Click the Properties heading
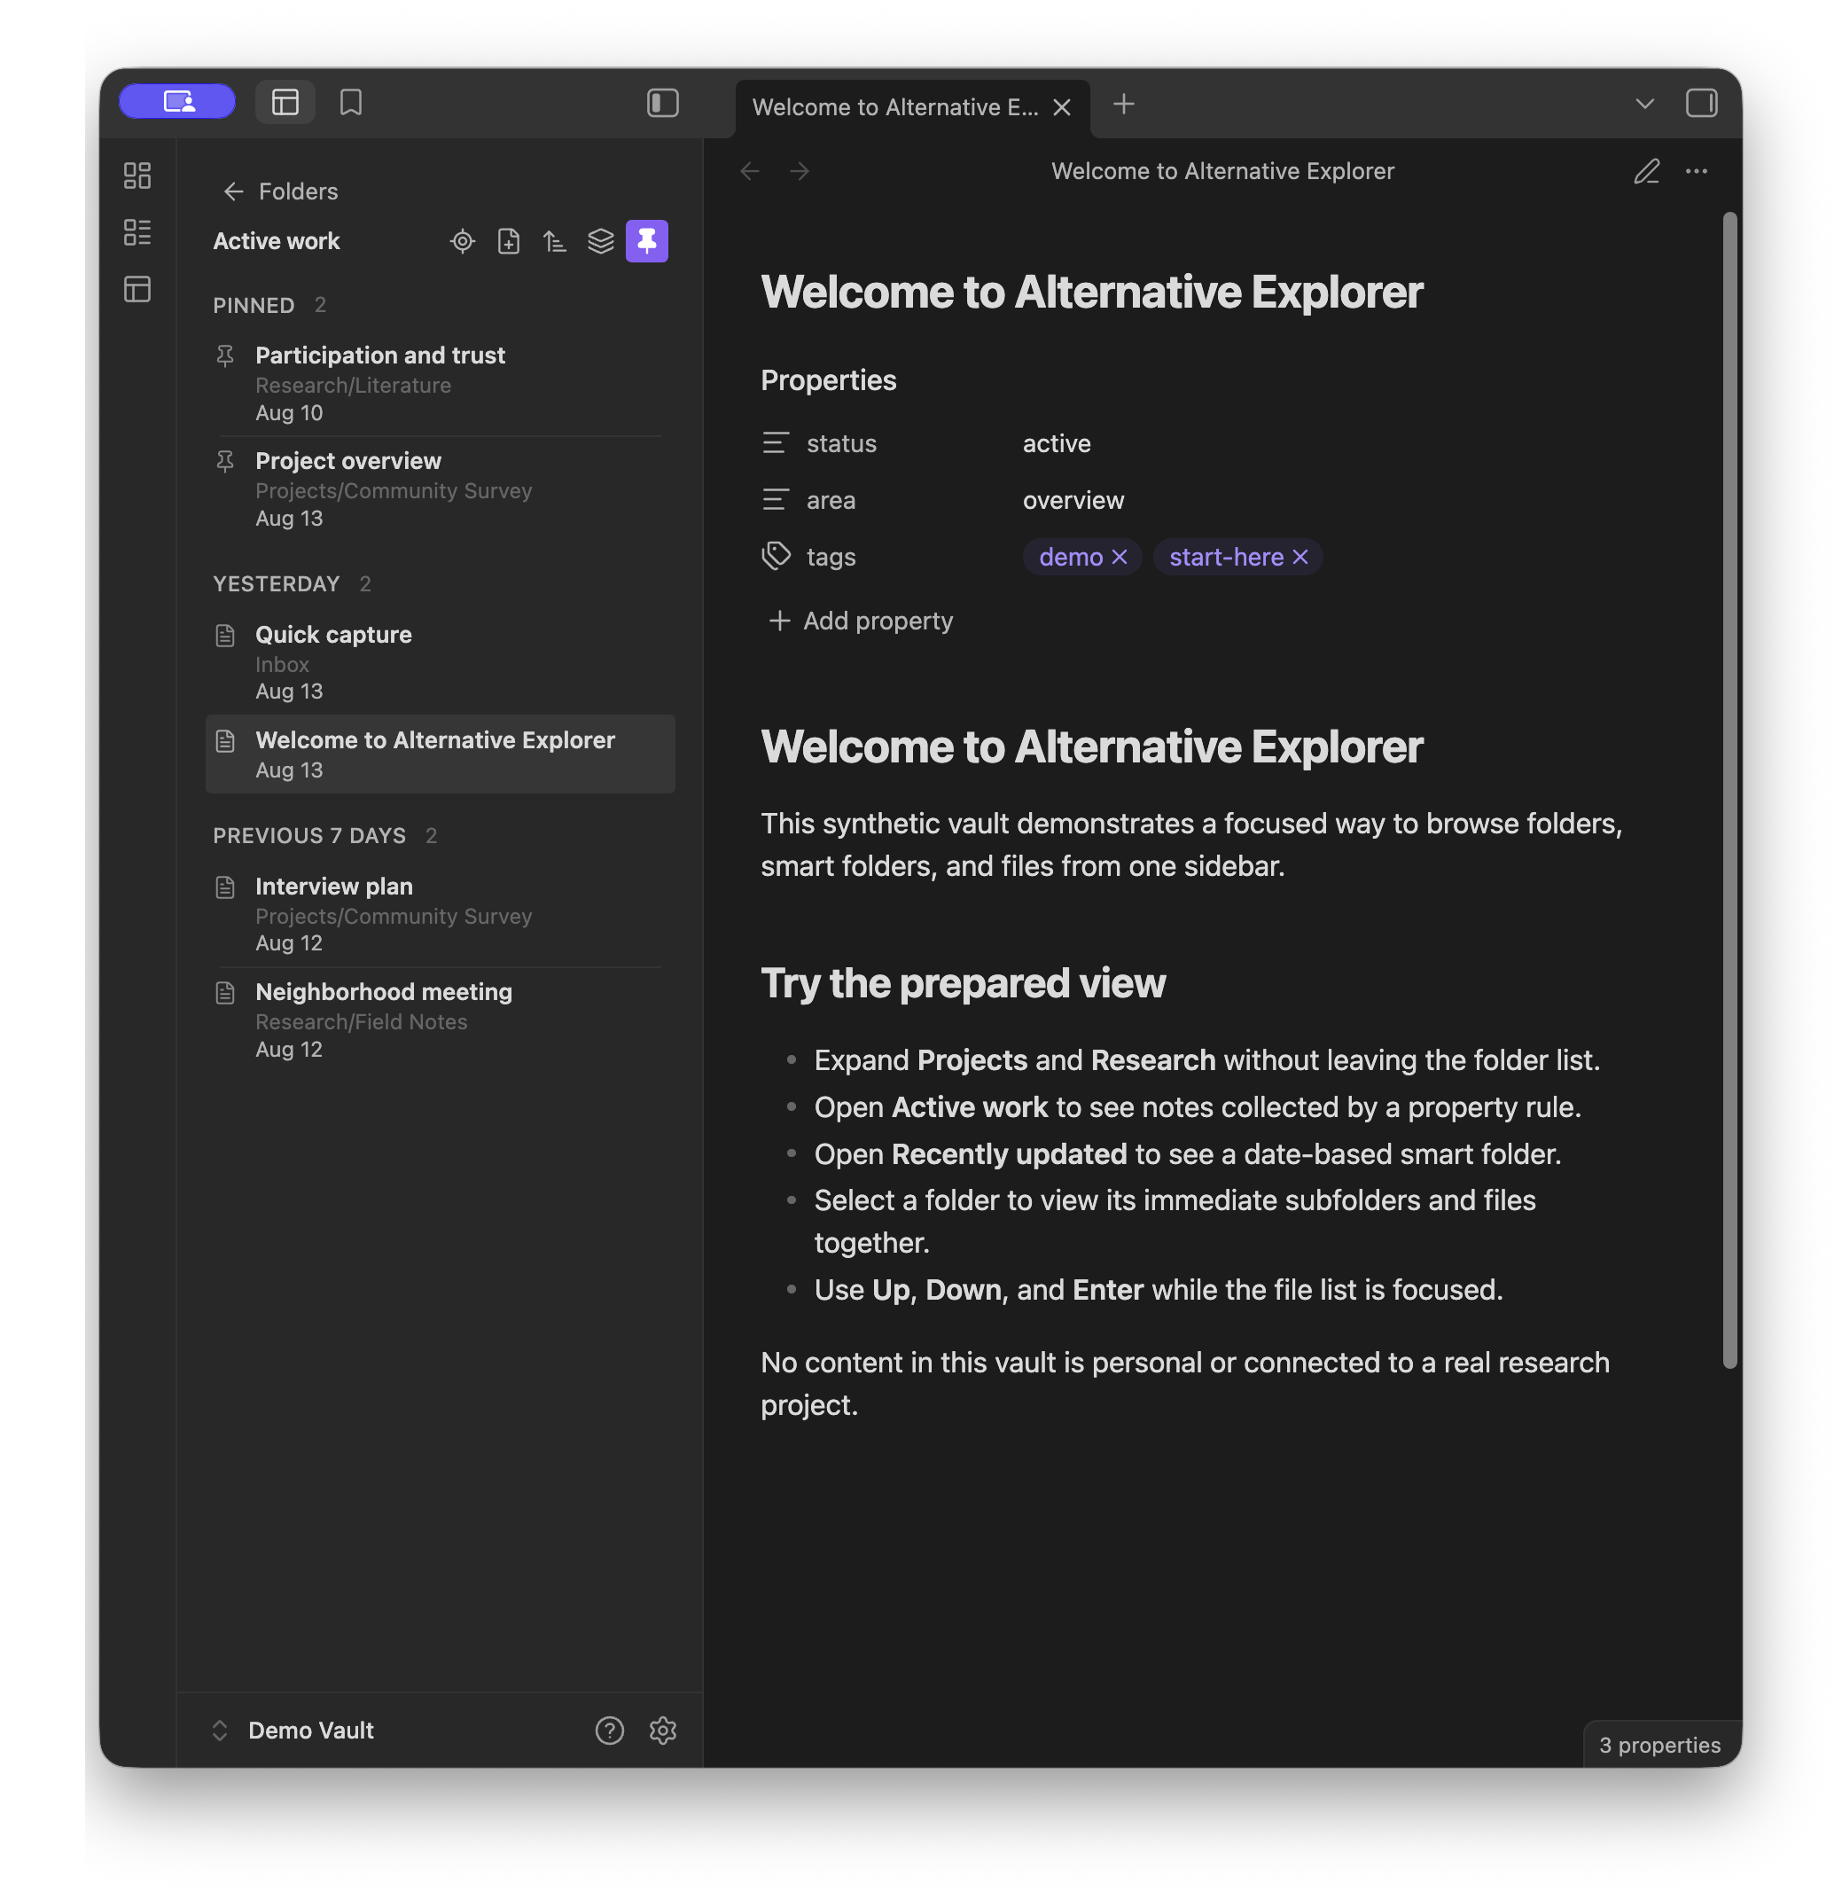Viewport: 1842px width, 1899px height. pos(829,379)
